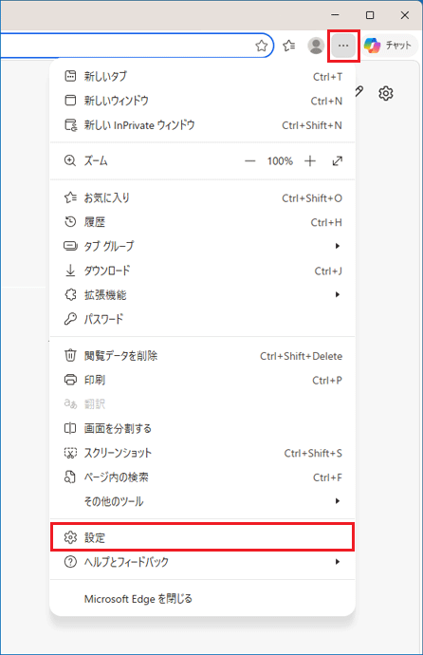This screenshot has width=423, height=655.
Task: Open the page settings gear icon
Action: point(386,93)
